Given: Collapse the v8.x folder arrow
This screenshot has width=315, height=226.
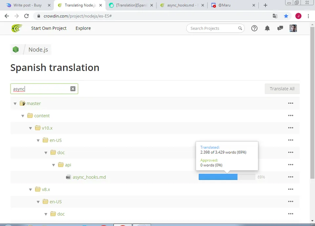Looking at the screenshot, I should pos(30,190).
